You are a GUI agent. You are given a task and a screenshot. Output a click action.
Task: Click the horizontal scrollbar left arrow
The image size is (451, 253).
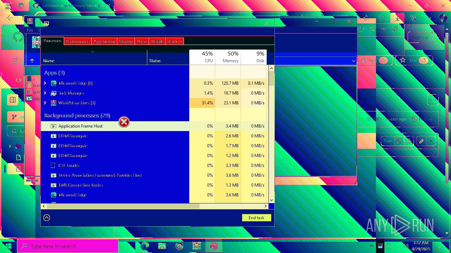44,206
